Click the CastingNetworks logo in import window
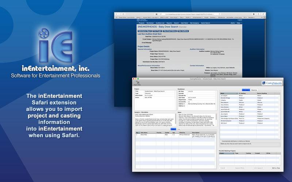This screenshot has width=292, height=182. tap(272, 83)
